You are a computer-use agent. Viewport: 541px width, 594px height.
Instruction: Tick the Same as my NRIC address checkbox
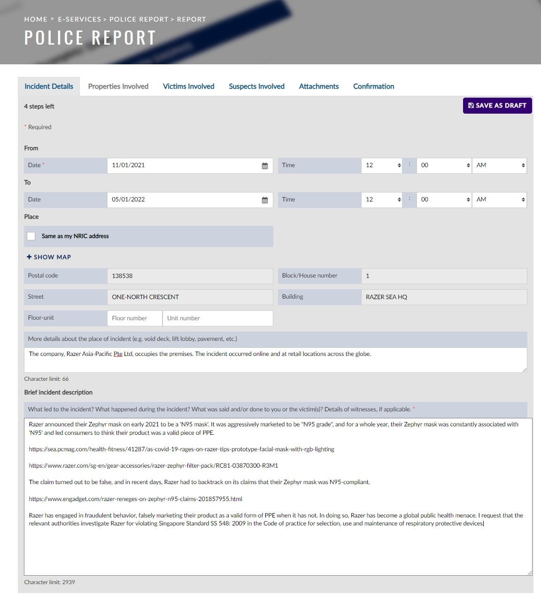pos(31,236)
